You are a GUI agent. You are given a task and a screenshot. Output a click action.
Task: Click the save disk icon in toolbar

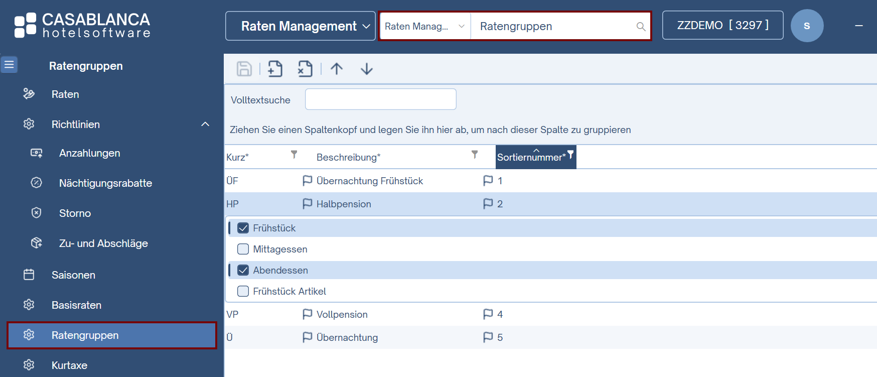tap(244, 69)
